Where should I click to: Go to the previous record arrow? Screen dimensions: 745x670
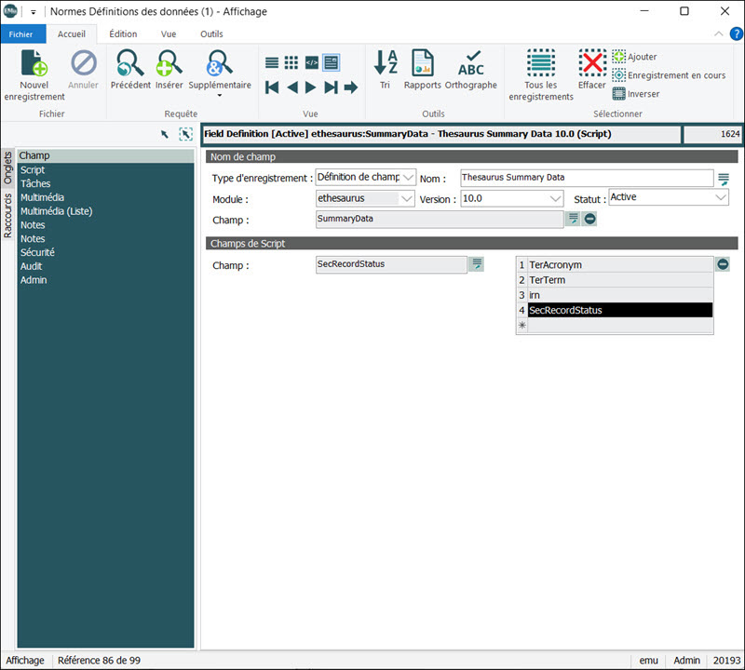292,87
